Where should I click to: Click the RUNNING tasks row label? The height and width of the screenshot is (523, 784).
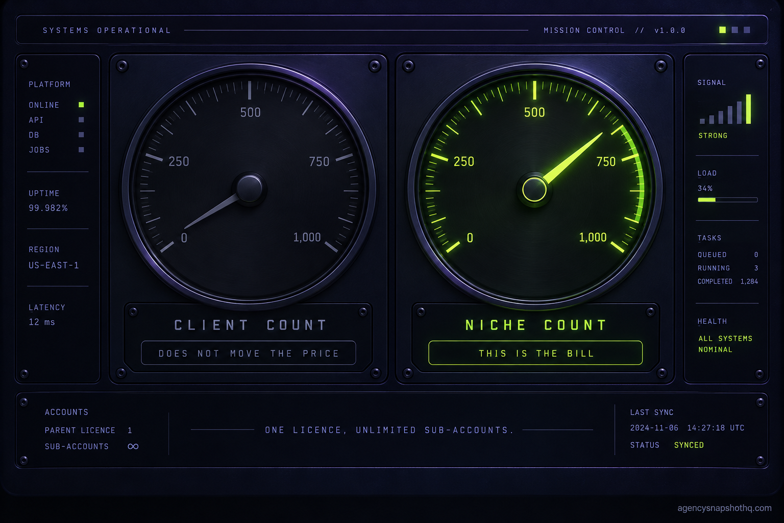click(x=714, y=268)
